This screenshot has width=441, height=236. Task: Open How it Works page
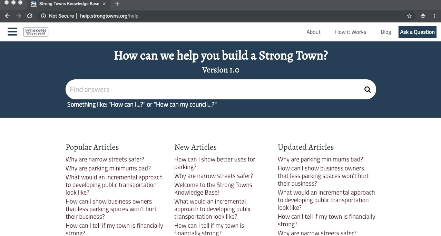351,32
